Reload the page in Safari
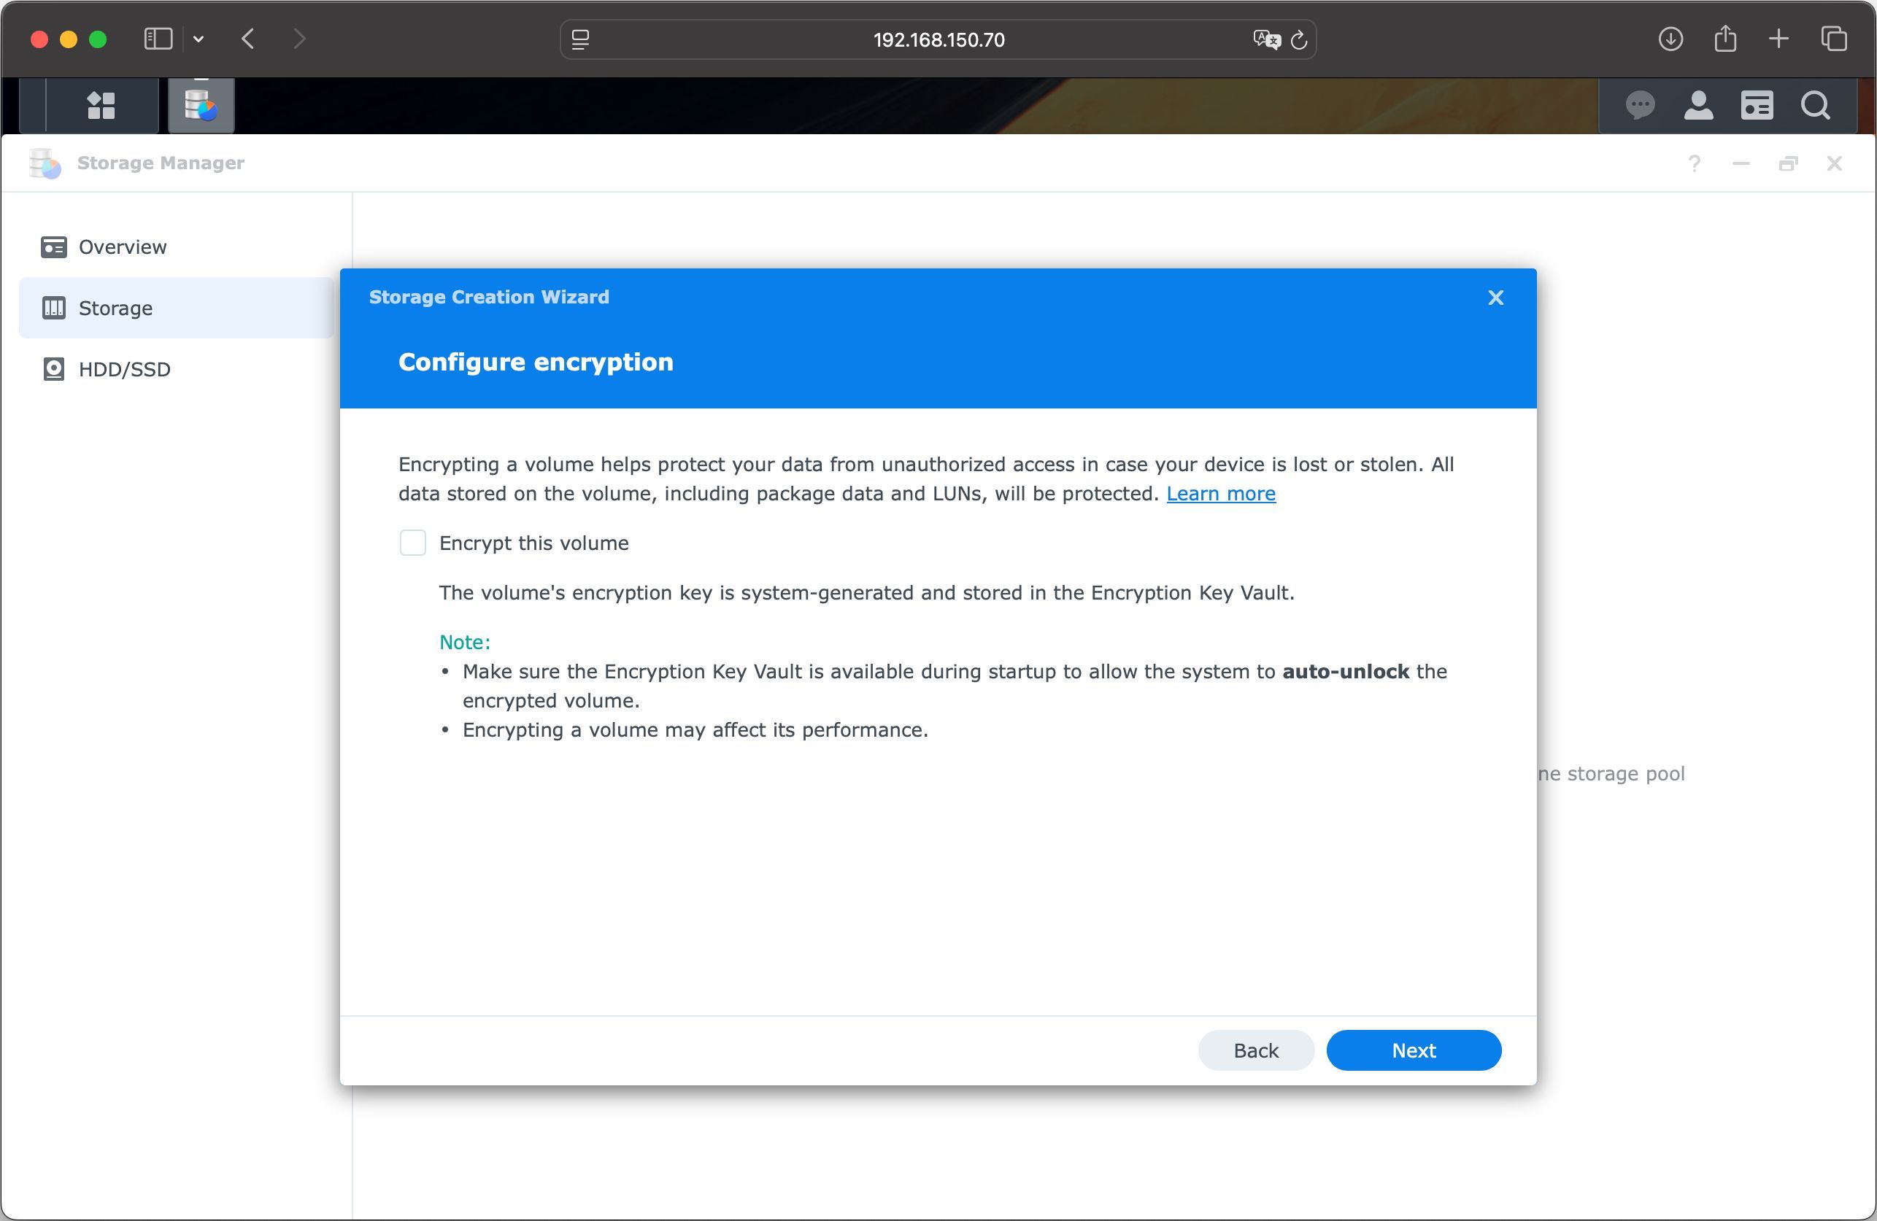 click(1299, 39)
